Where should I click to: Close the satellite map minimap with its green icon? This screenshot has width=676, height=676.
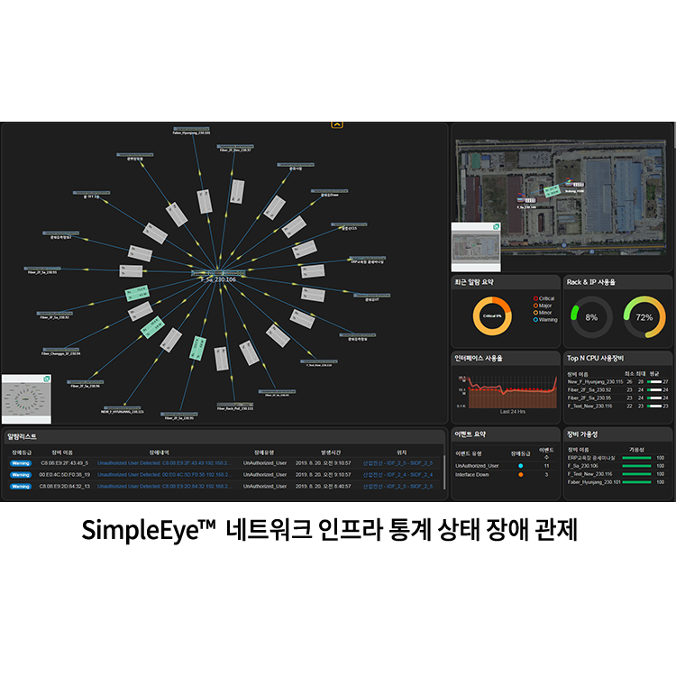(x=496, y=226)
